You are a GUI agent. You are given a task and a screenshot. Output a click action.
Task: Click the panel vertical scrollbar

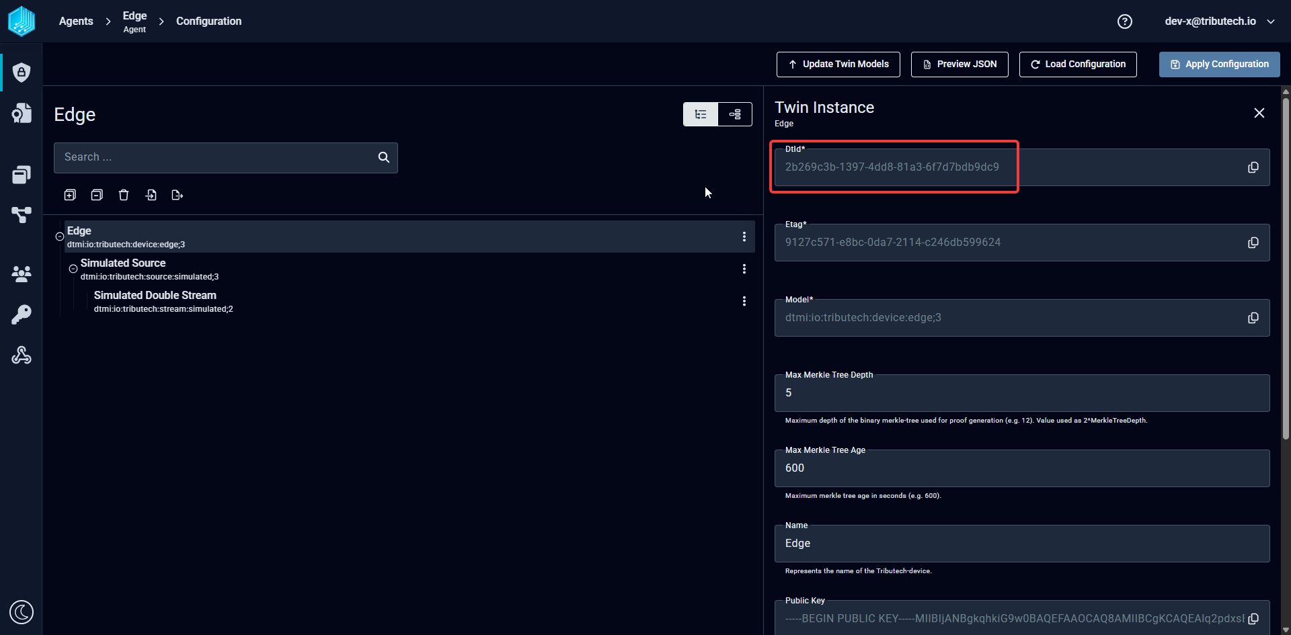coord(1286,269)
